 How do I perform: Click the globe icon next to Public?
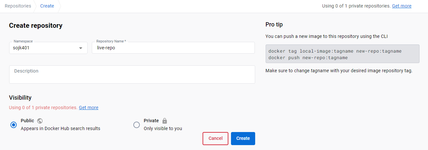click(40, 121)
